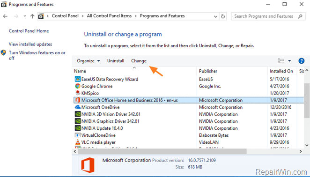This screenshot has height=177, width=310.
Task: Expand the chevron after Control Panel breadcrumb
Action: (82, 16)
